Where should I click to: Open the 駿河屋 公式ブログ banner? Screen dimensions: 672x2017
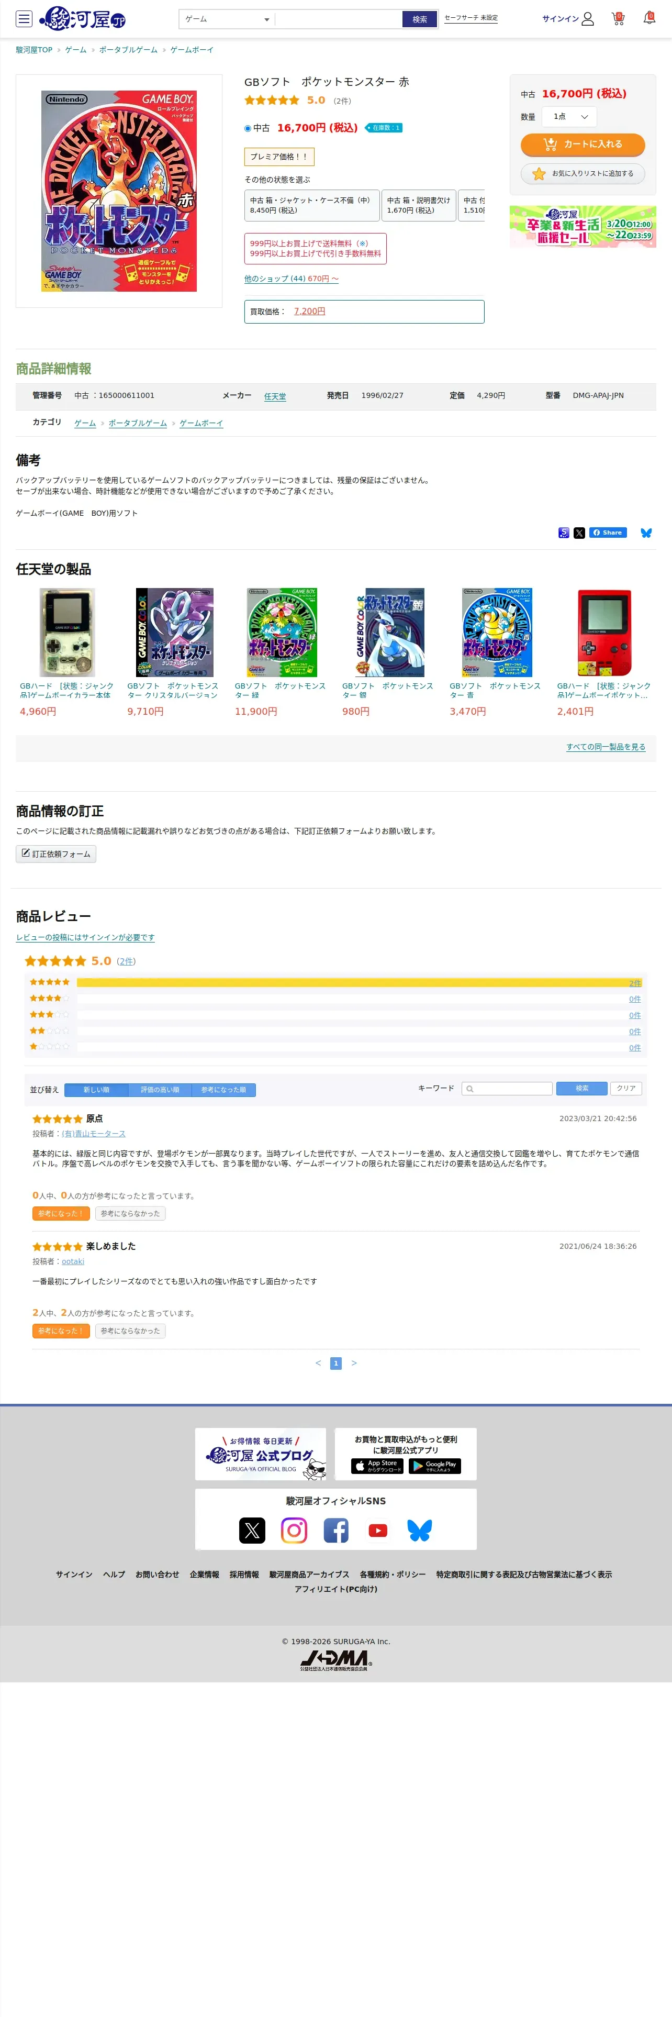tap(261, 1454)
